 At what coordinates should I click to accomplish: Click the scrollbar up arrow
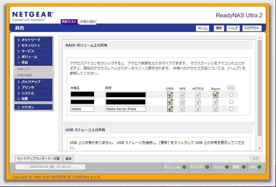260,38
